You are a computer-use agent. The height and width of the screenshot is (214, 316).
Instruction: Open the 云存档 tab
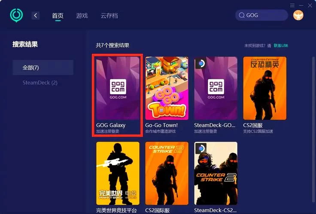(109, 15)
